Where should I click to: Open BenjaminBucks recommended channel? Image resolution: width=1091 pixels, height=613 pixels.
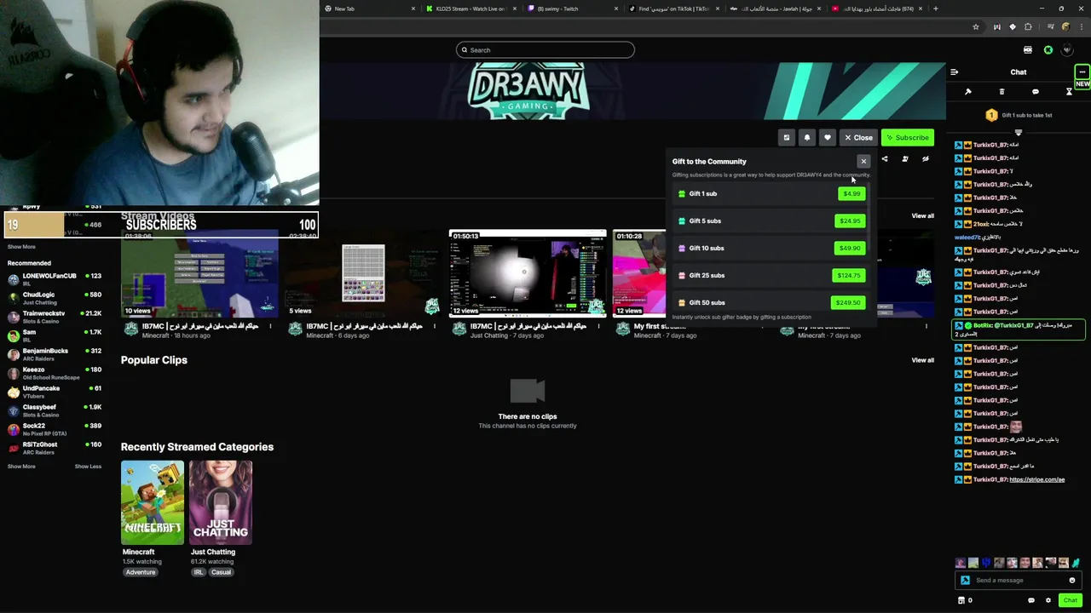55,353
